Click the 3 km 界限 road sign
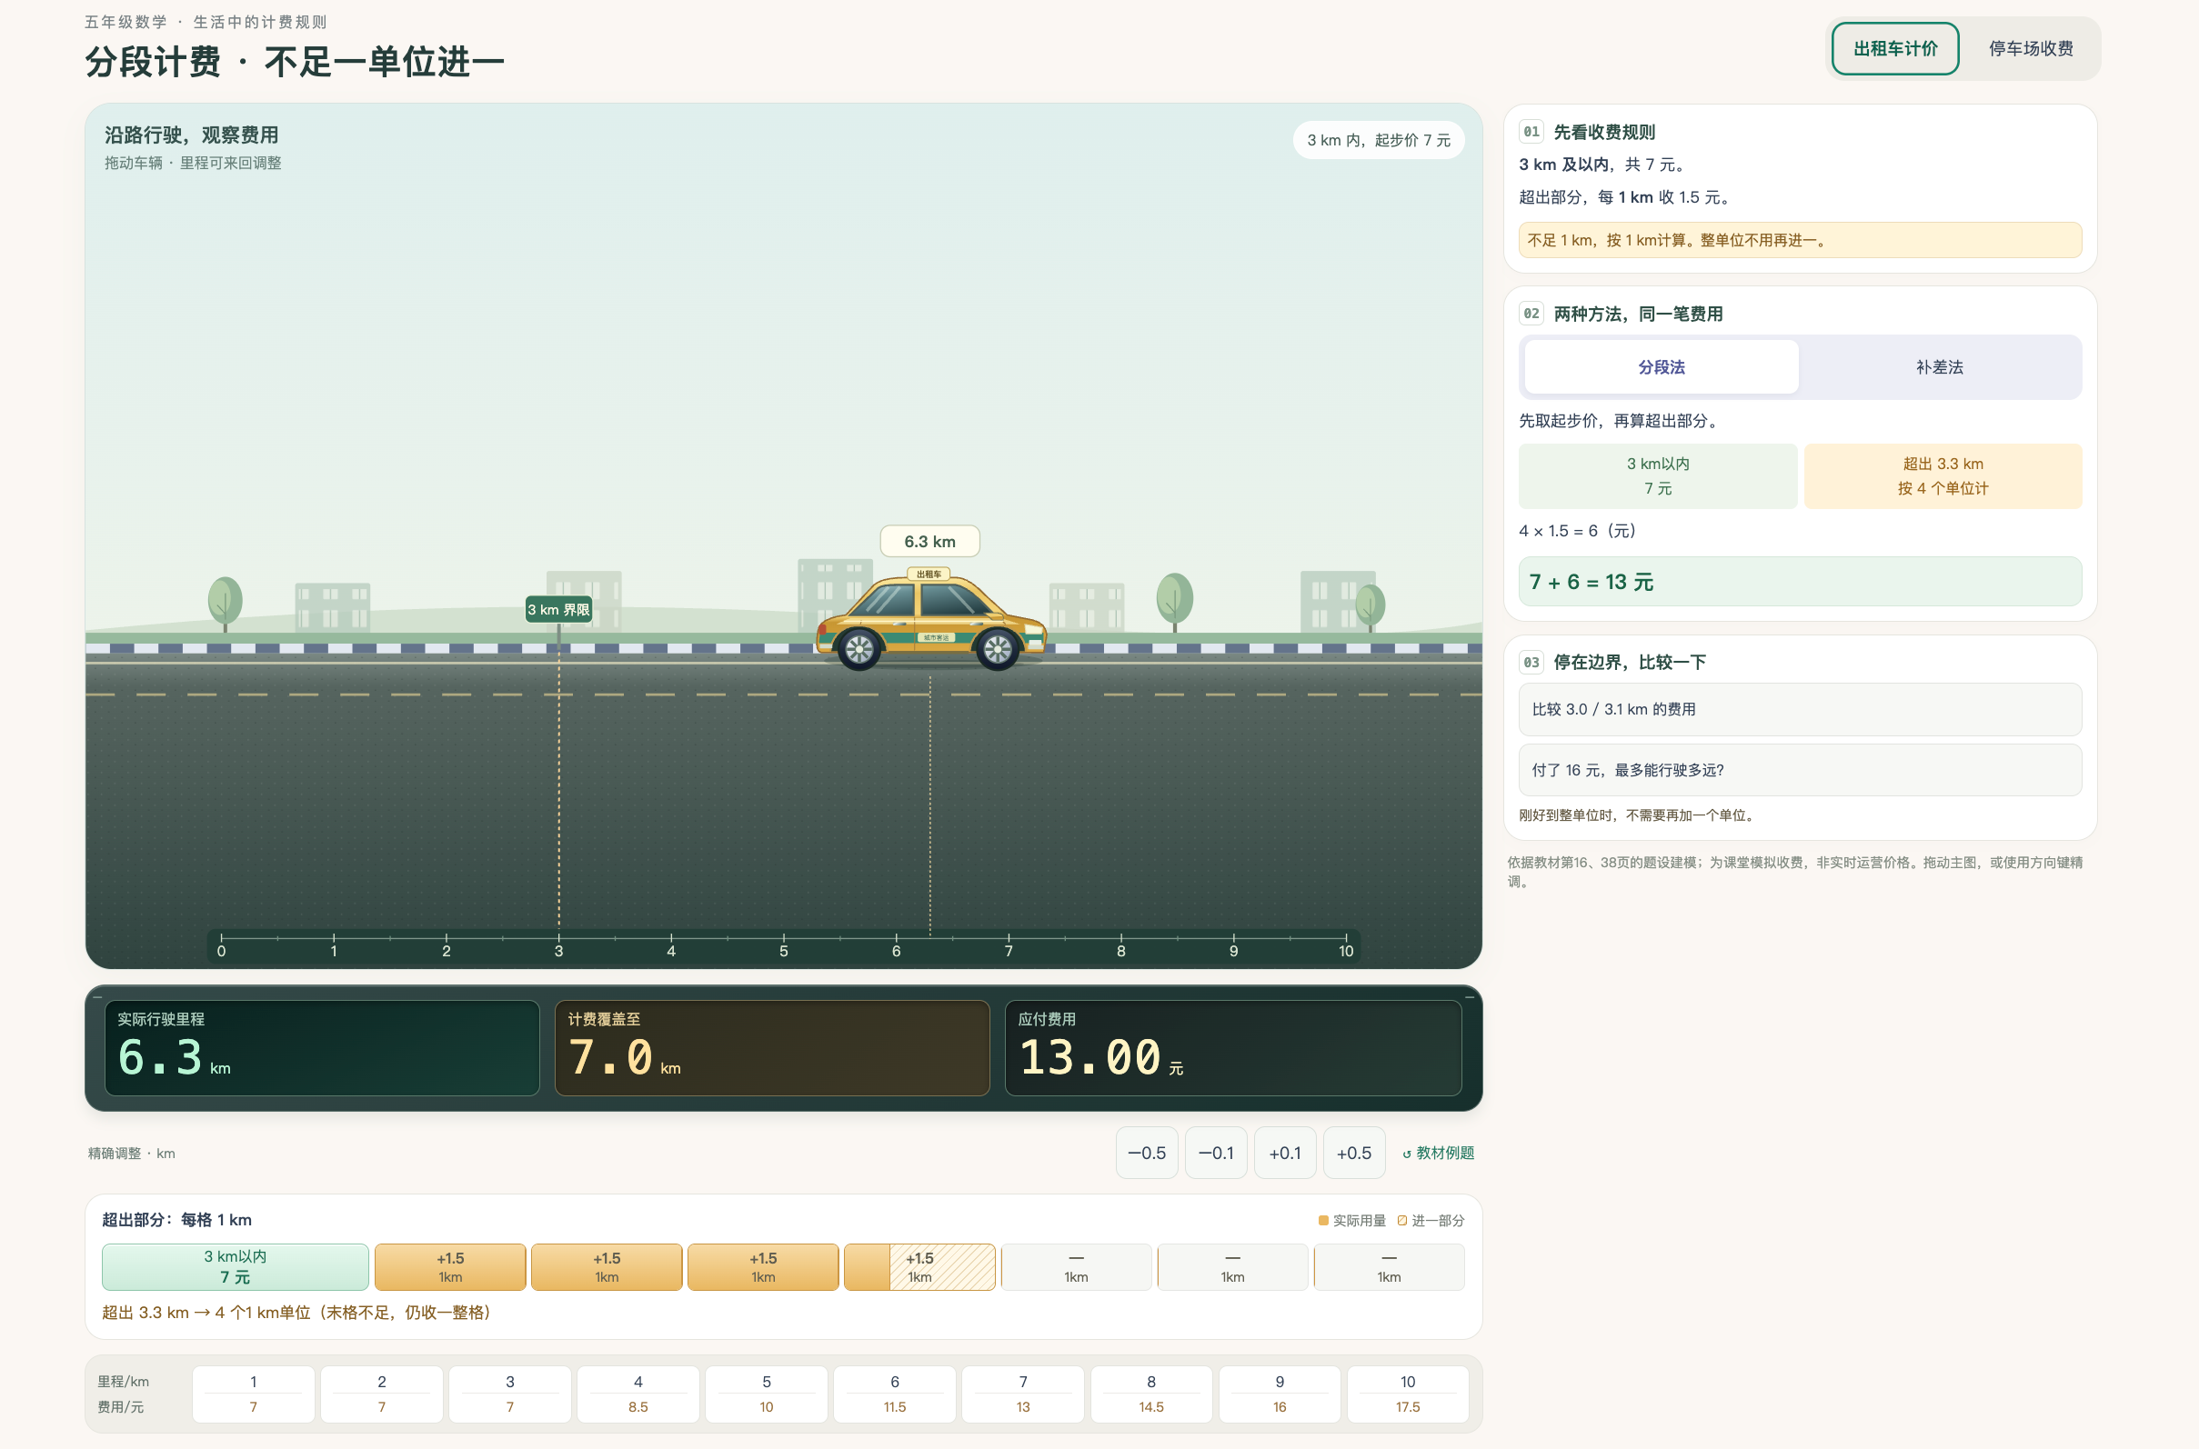The image size is (2199, 1449). coord(558,609)
